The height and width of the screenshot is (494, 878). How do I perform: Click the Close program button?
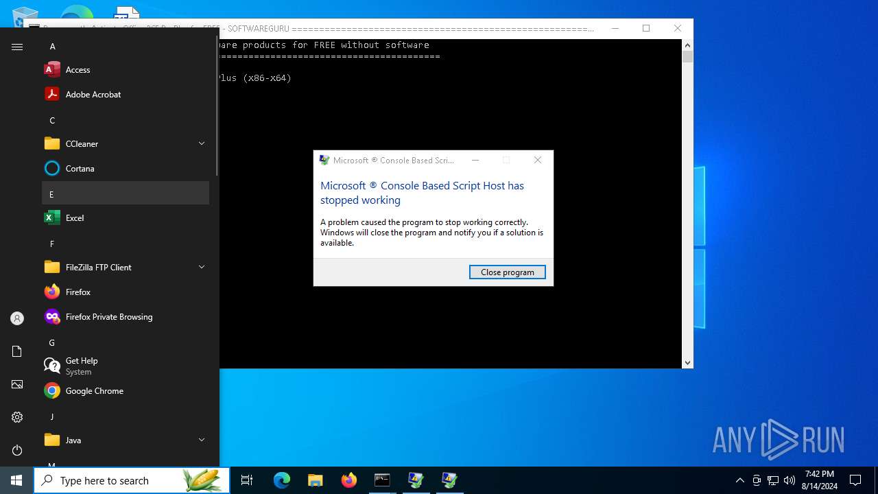[x=508, y=272]
